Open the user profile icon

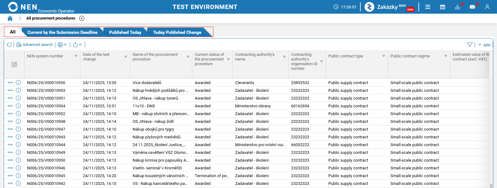pyautogui.click(x=487, y=7)
